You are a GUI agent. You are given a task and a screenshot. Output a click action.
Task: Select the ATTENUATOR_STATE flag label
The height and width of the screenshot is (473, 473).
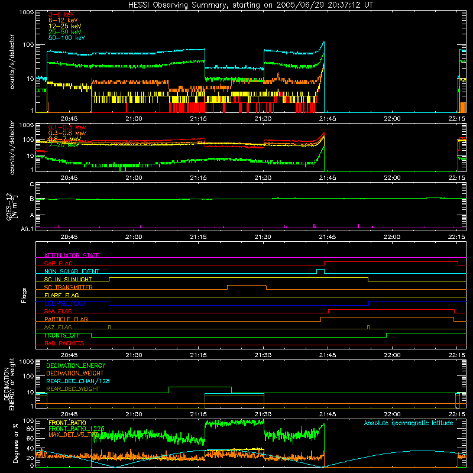point(72,255)
